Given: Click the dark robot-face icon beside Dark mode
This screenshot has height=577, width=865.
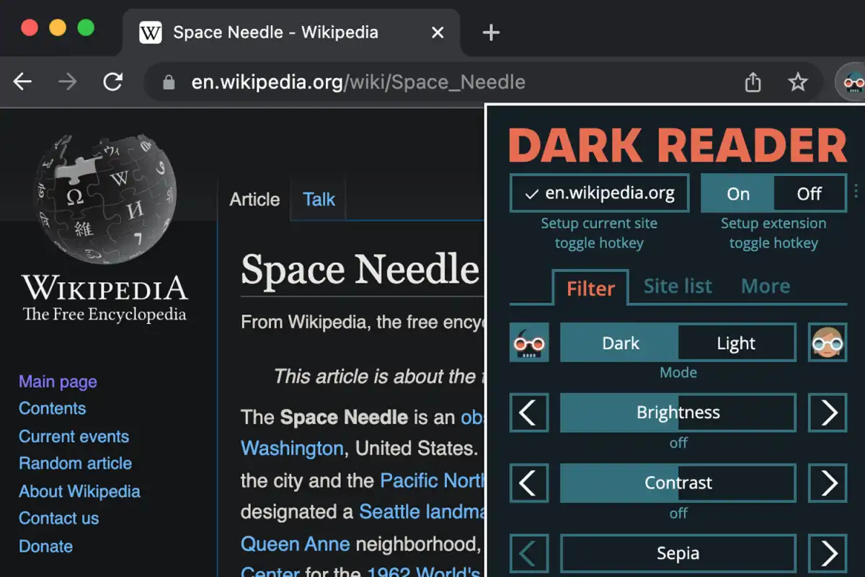Looking at the screenshot, I should pos(529,343).
